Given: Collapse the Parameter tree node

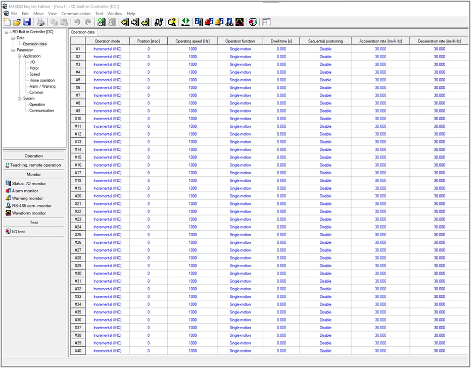Looking at the screenshot, I should pyautogui.click(x=13, y=50).
